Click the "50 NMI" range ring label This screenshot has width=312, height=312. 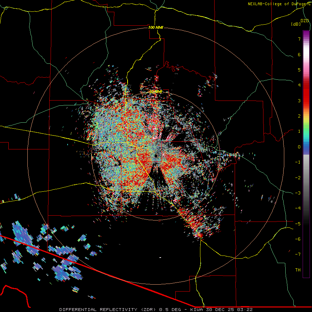pyautogui.click(x=156, y=92)
